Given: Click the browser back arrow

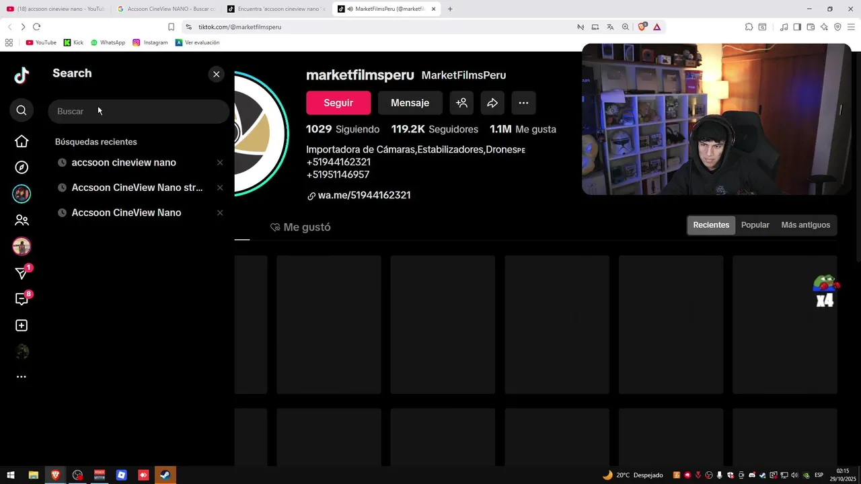Looking at the screenshot, I should 9,27.
